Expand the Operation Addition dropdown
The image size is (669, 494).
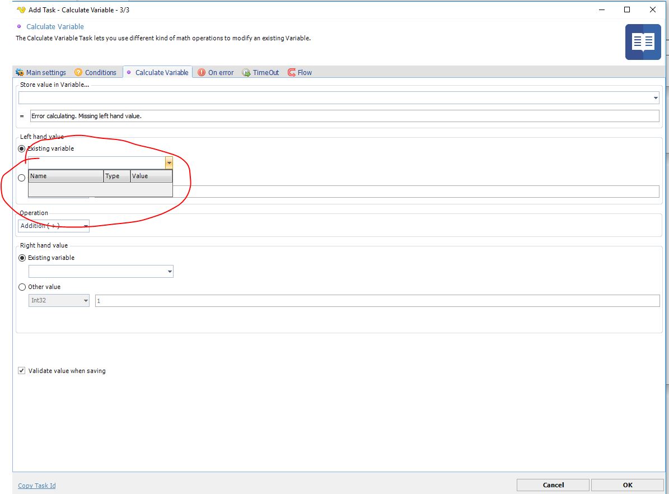(86, 226)
